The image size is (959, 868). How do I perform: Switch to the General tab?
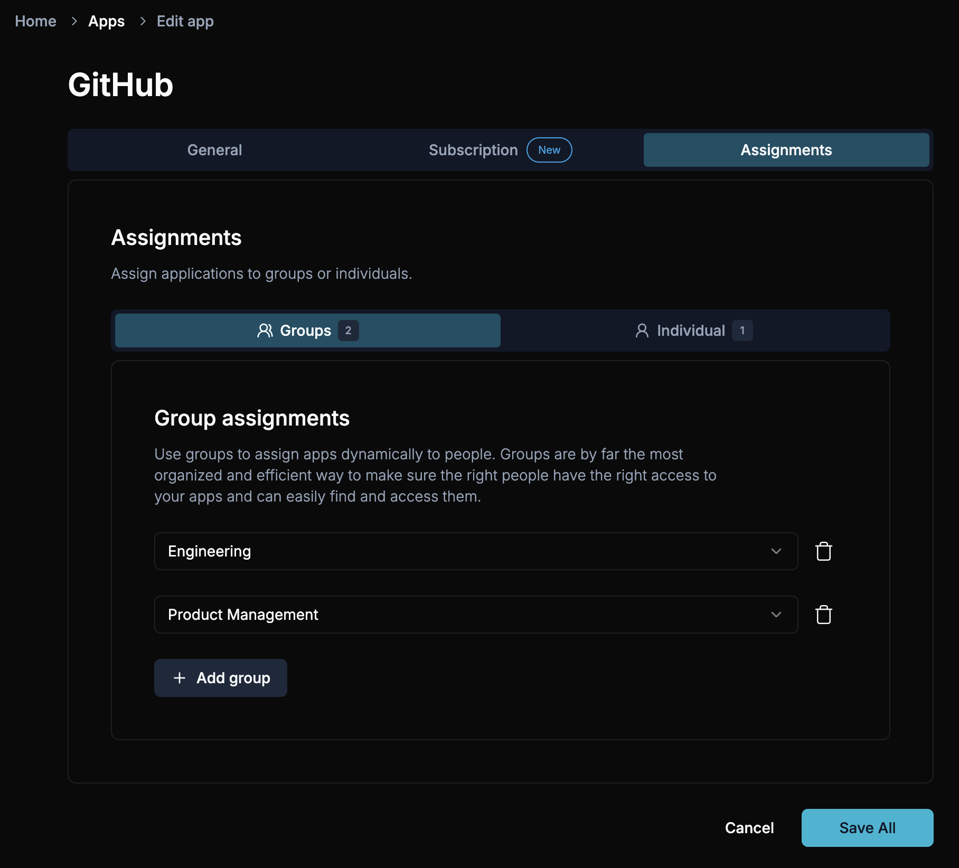214,150
